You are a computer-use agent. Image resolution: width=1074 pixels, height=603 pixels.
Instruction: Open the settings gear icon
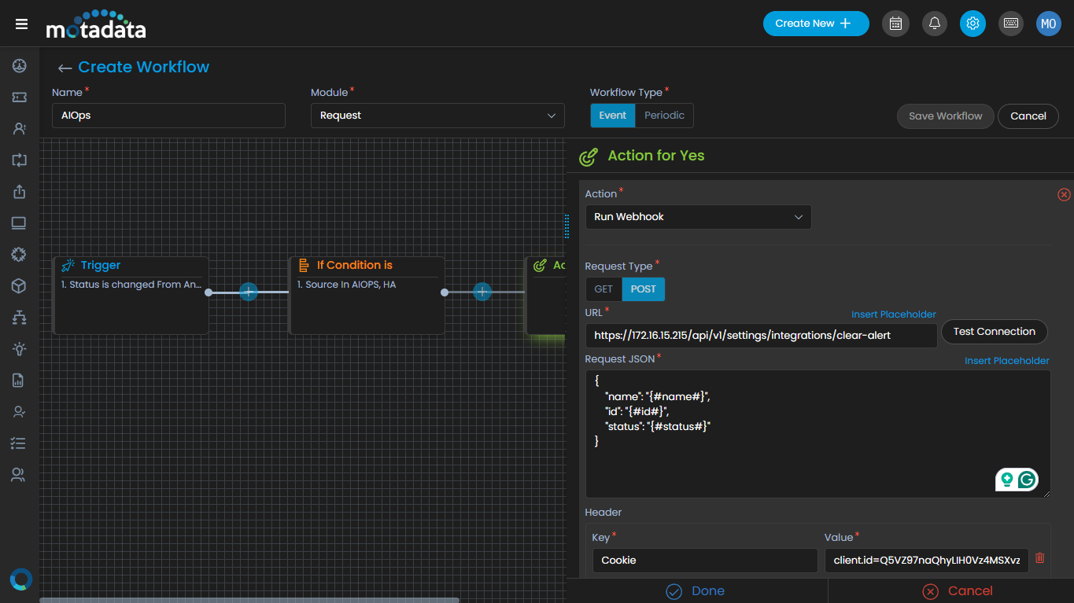[973, 24]
